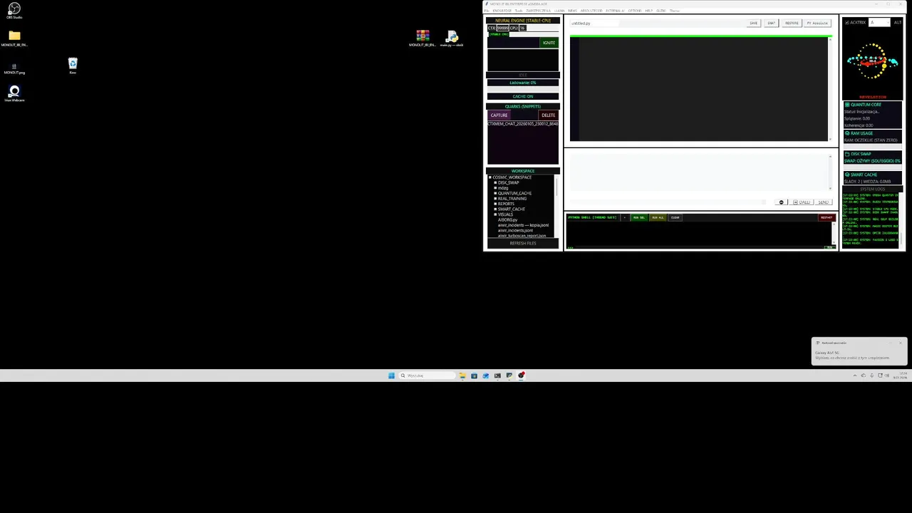Select aiwir_incidents.jsonl in the workspace tree
This screenshot has height=513, width=912.
pyautogui.click(x=515, y=231)
